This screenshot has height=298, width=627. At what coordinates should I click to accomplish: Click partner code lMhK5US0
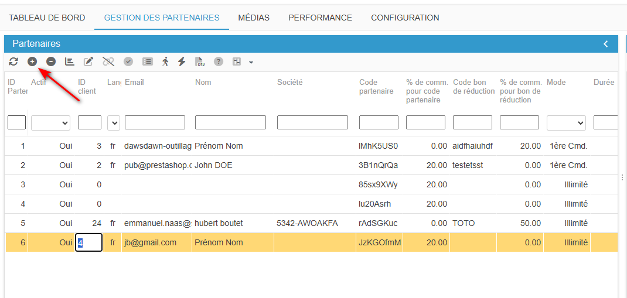(x=379, y=146)
